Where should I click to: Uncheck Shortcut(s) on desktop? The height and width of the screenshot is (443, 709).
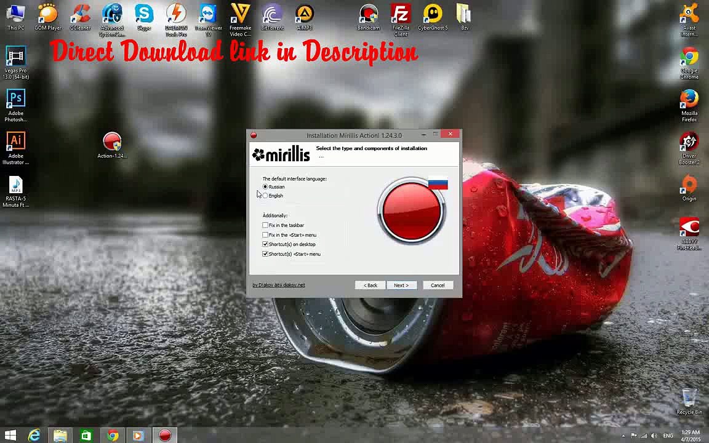click(265, 244)
